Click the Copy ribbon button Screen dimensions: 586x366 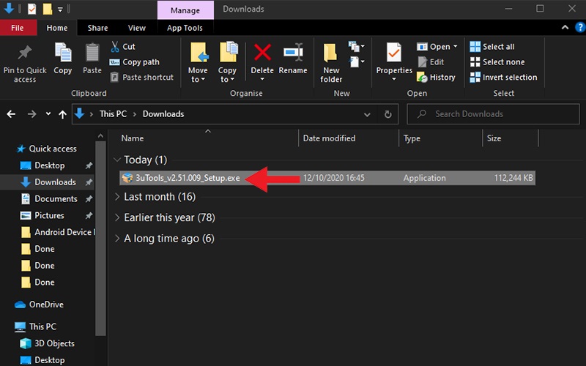(63, 59)
